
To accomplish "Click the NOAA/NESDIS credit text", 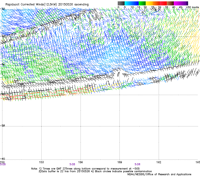I will [159, 174].
